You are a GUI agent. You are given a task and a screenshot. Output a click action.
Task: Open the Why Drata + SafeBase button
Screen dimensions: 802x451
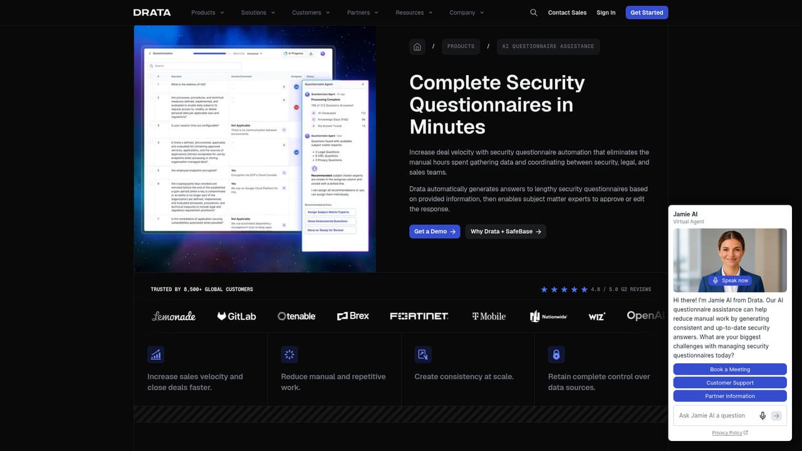(506, 232)
